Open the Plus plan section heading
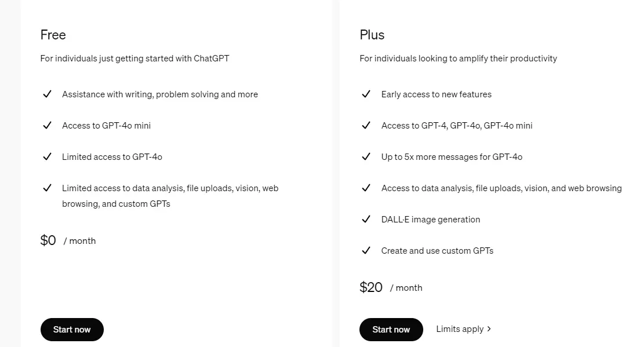The width and height of the screenshot is (636, 347). 372,35
